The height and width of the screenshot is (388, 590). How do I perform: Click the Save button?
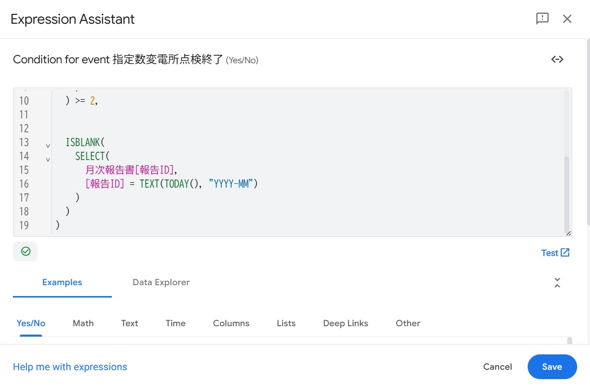[552, 367]
